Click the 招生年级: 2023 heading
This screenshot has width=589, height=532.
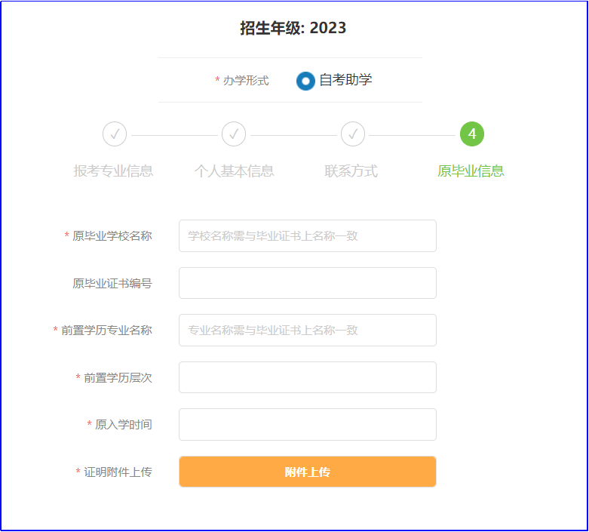coord(293,29)
